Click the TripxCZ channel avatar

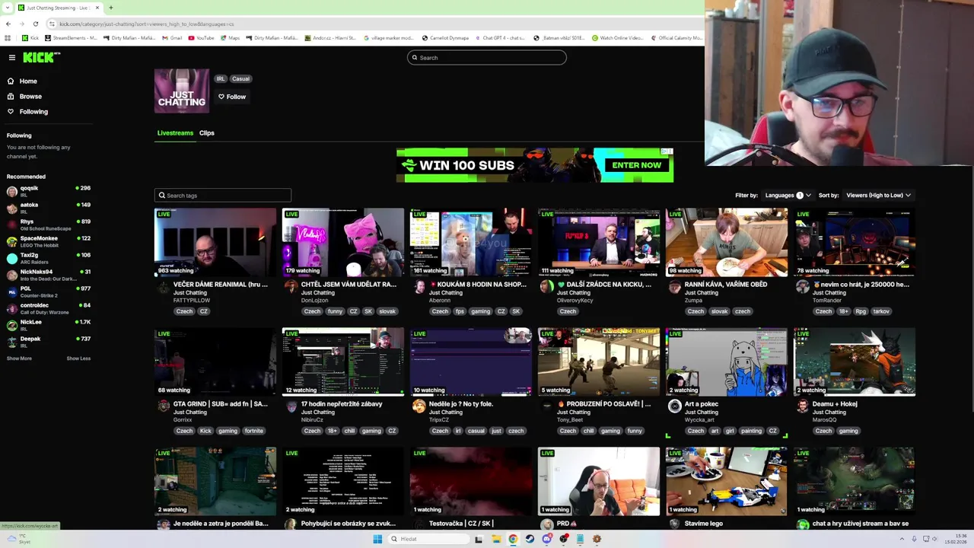[419, 406]
